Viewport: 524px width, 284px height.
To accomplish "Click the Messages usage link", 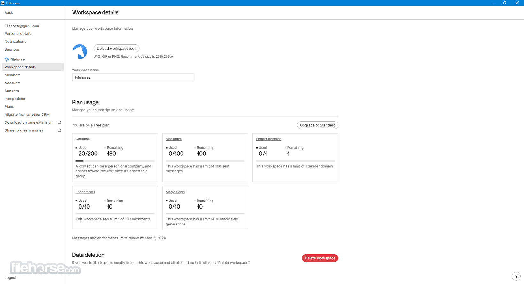I will (174, 139).
